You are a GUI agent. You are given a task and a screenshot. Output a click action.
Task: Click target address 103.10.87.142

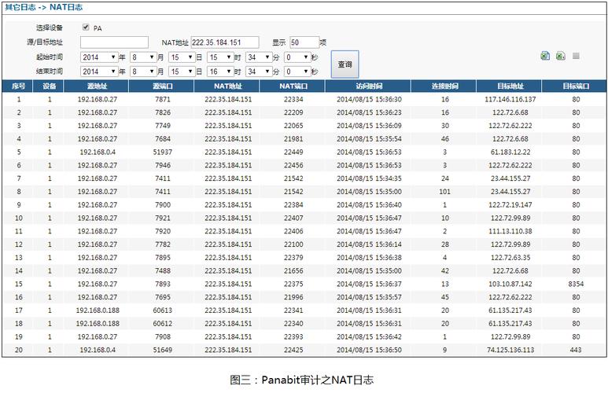point(510,284)
